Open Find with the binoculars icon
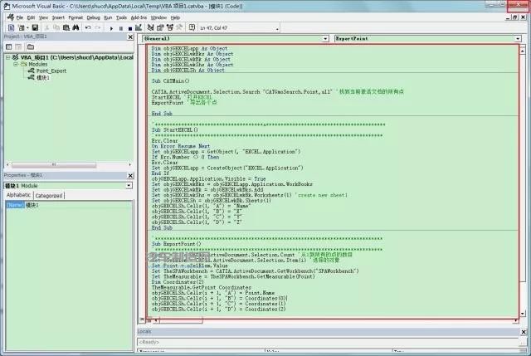The image size is (531, 356). click(76, 27)
